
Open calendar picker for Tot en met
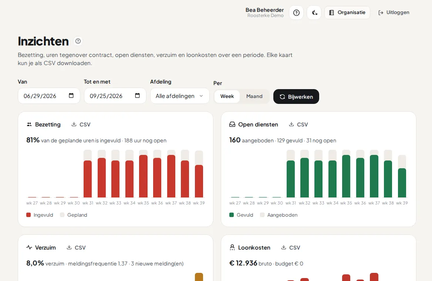pos(137,96)
